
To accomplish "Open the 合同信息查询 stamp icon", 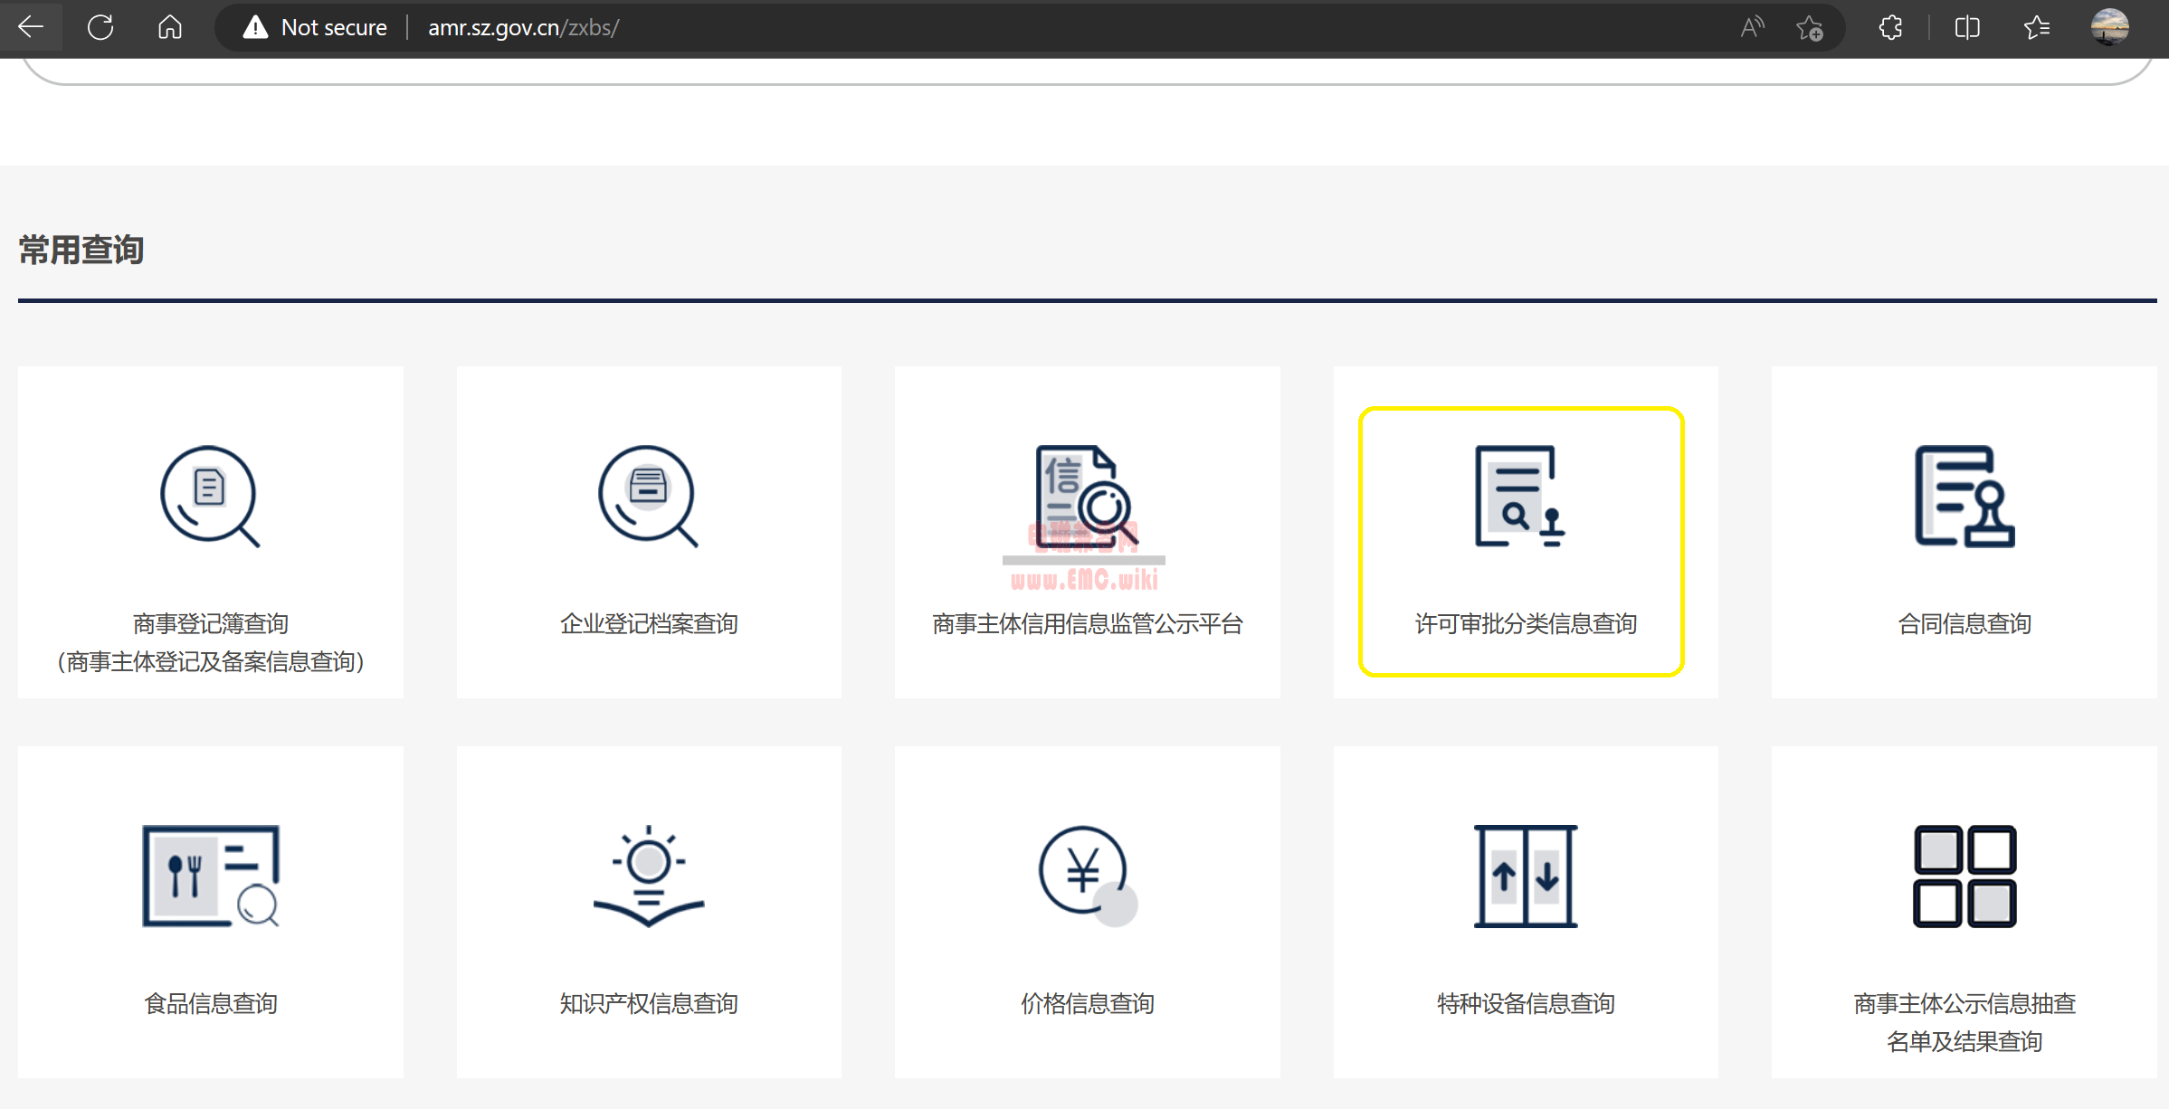I will point(1964,497).
